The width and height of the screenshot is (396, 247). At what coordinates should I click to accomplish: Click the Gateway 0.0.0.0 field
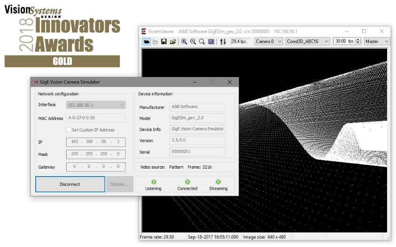(x=96, y=167)
